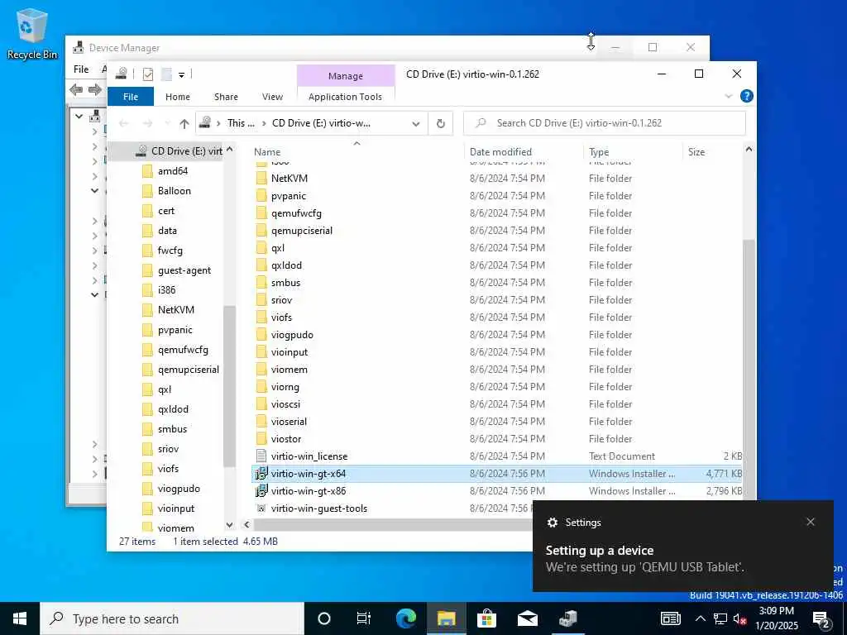The height and width of the screenshot is (635, 847).
Task: Go up one folder level arrow
Action: (184, 124)
